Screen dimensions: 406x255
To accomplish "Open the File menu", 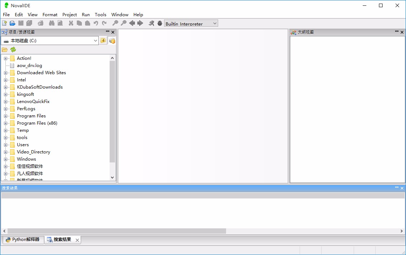I will tap(6, 15).
